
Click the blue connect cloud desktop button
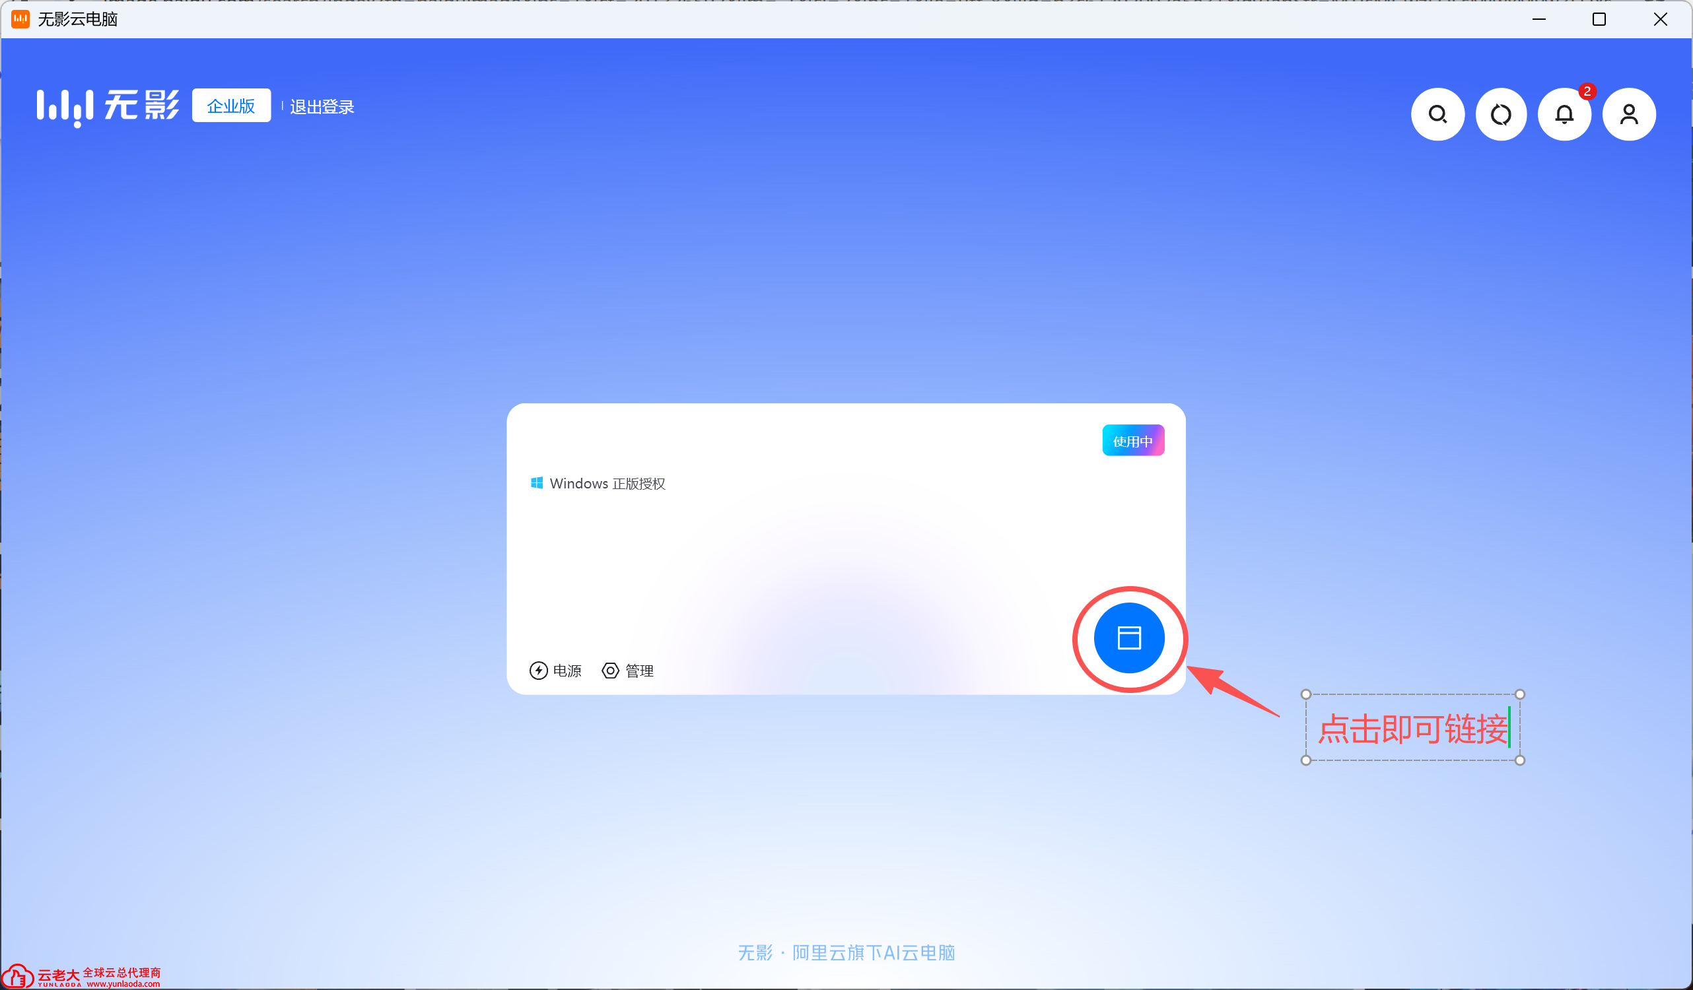pos(1129,638)
